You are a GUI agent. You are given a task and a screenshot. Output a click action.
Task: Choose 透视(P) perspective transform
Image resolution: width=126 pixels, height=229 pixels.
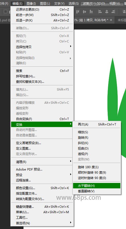(97, 154)
